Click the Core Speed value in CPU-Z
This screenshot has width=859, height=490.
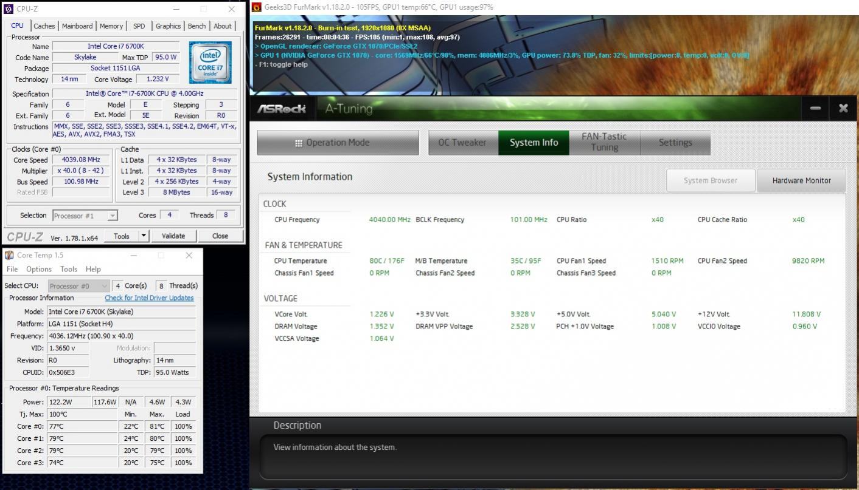click(81, 160)
